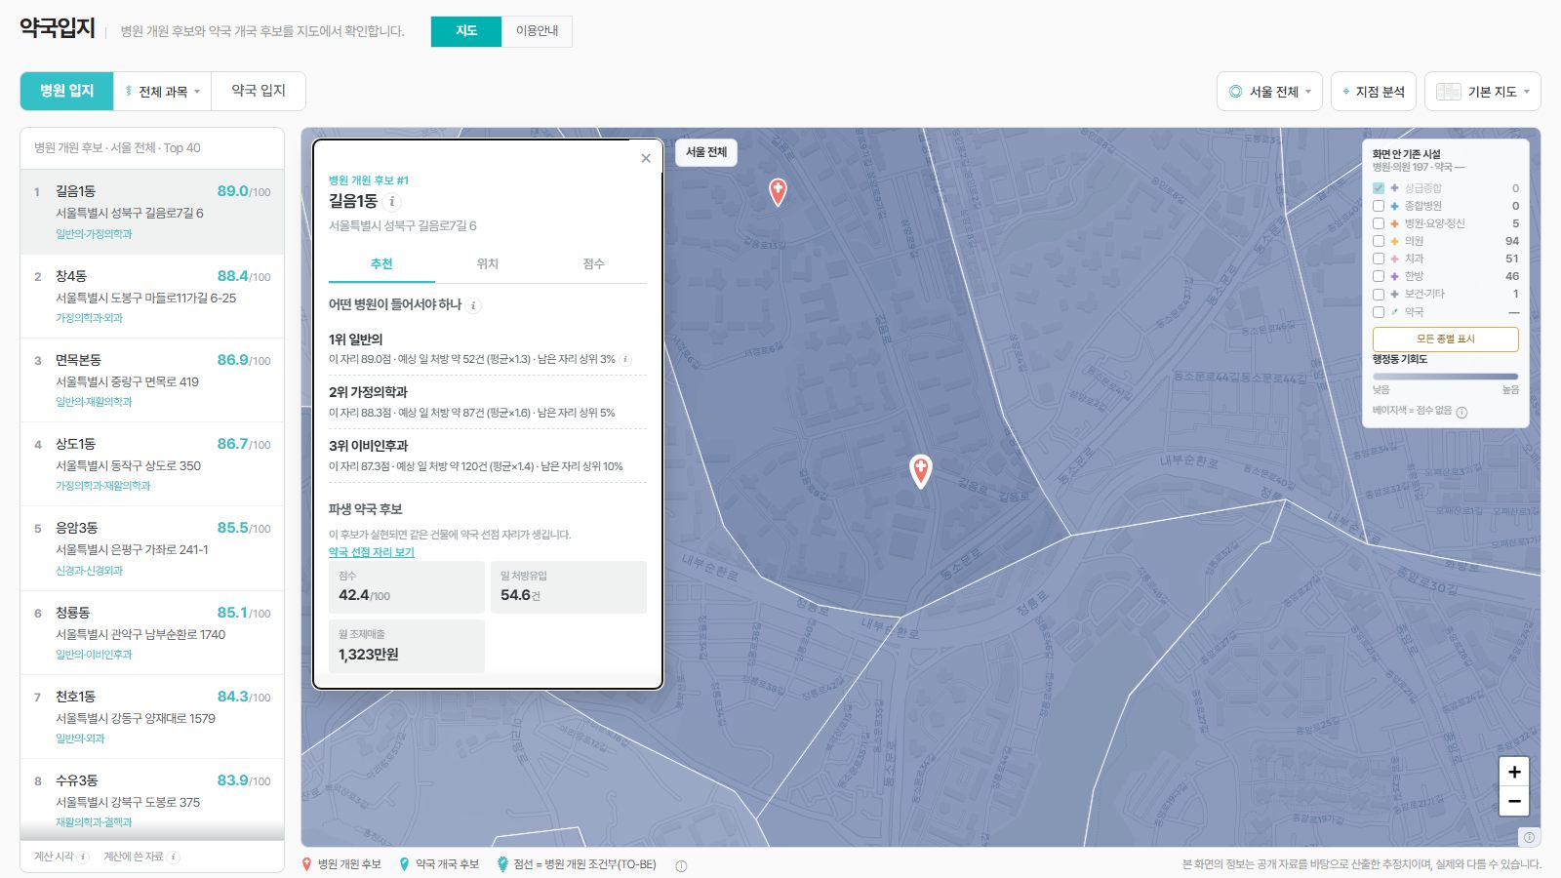Open 서울 전체 region dropdown
The height and width of the screenshot is (878, 1561).
click(1269, 91)
